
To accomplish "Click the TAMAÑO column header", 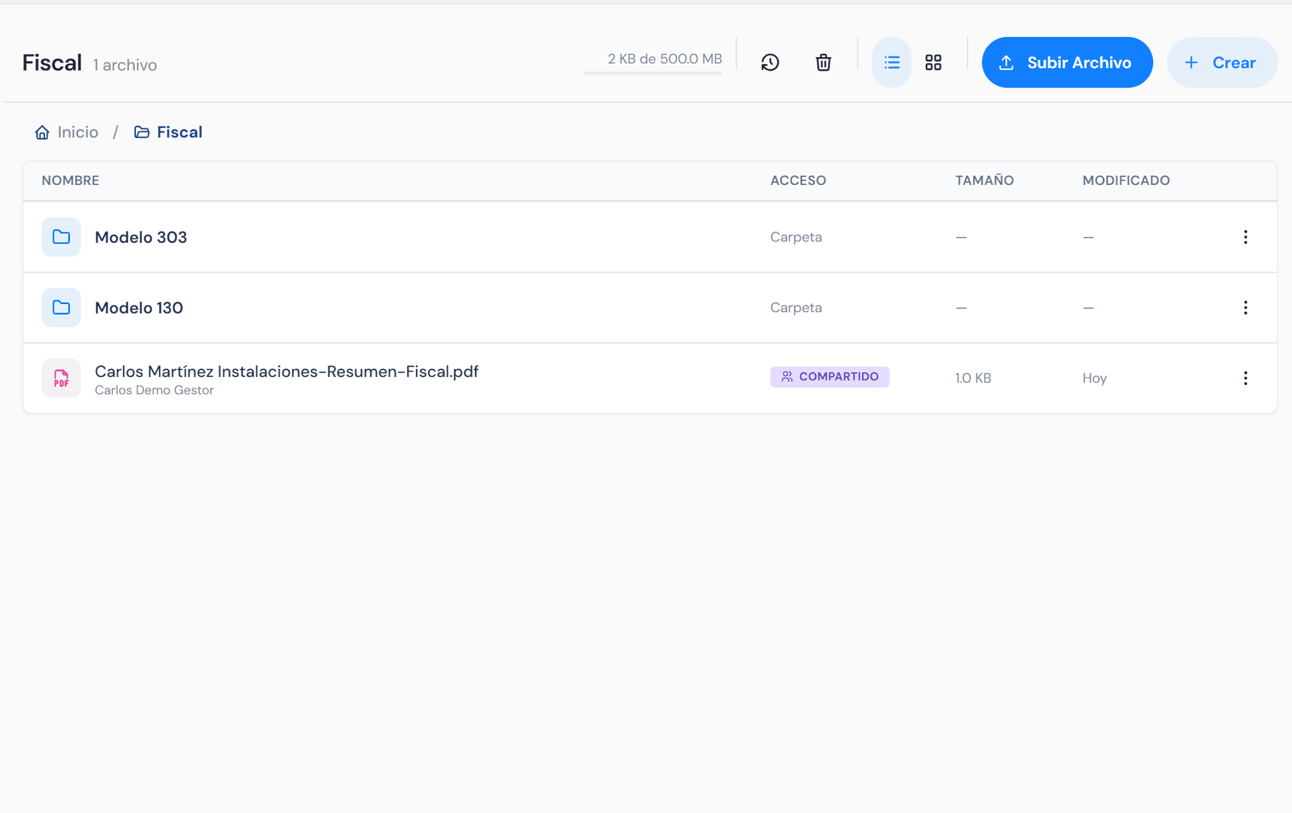I will pyautogui.click(x=984, y=180).
